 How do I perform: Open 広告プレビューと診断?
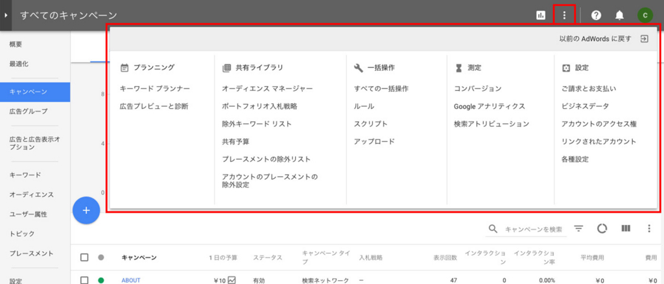point(154,106)
